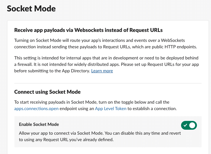Disable the Enable Socket Mode toggle

[x=189, y=125]
